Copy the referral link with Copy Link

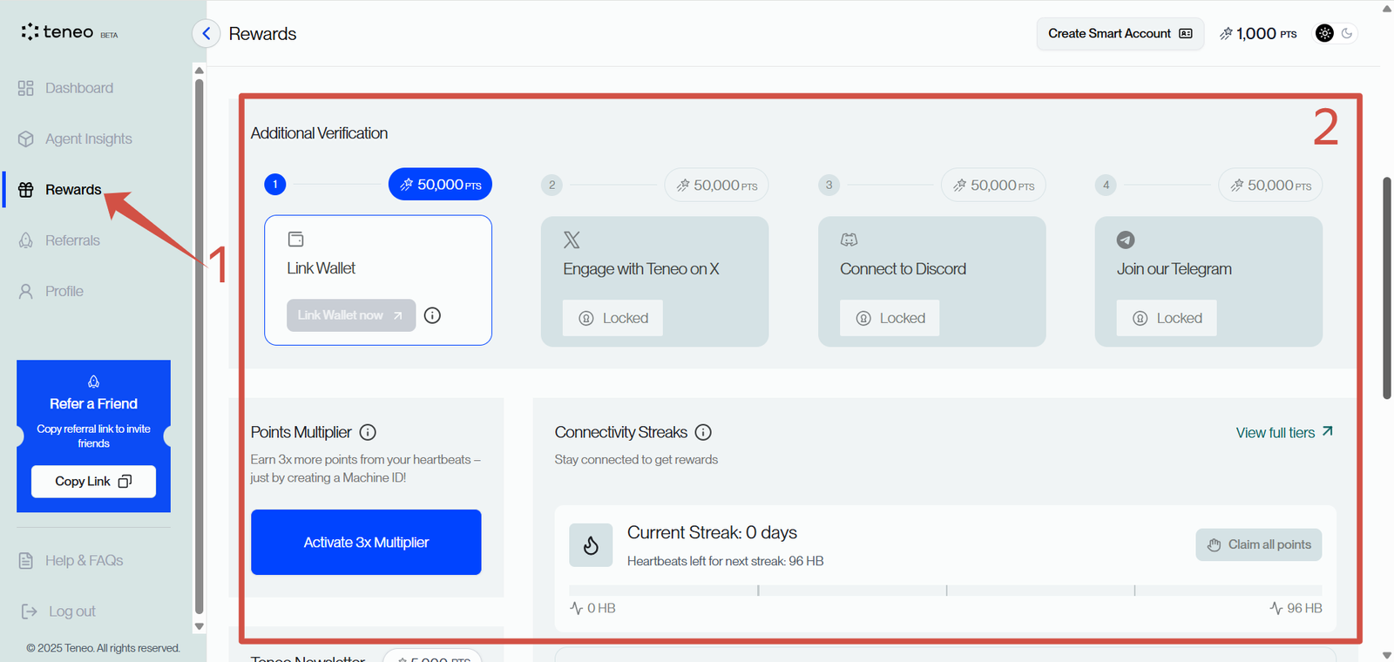click(x=93, y=482)
